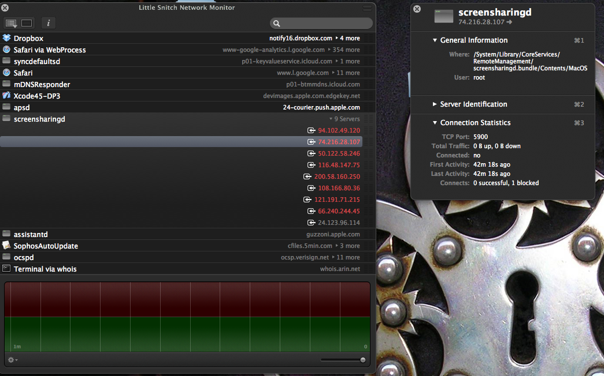This screenshot has width=604, height=376.
Task: Select the whois.arin.net entry
Action: coord(340,269)
